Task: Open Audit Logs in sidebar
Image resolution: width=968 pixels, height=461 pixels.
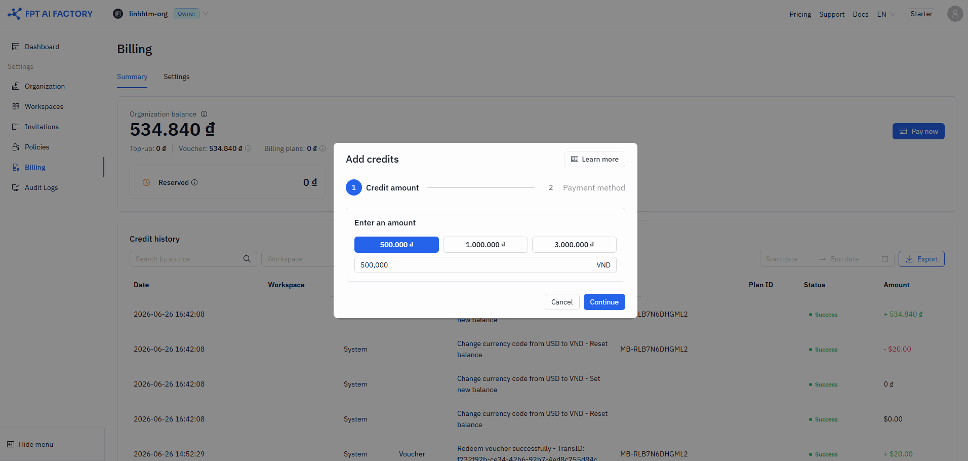Action: point(41,187)
